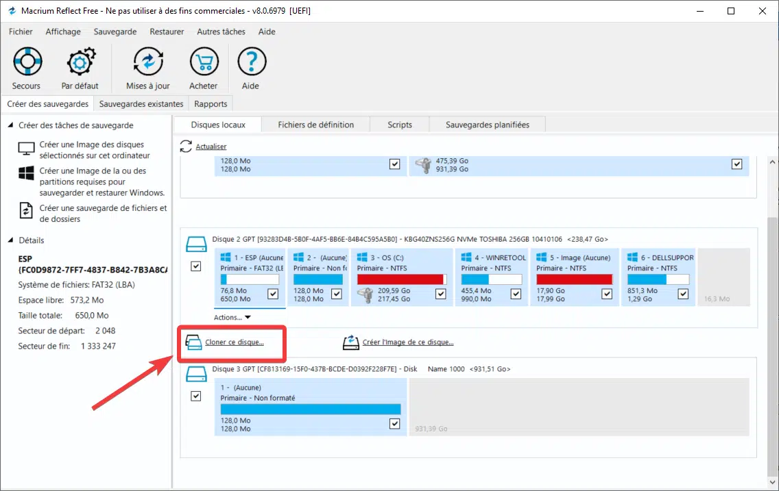The image size is (779, 491).
Task: Click the monitor icon for disk image creation
Action: point(26,149)
